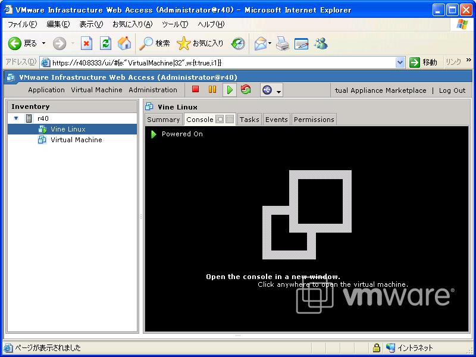This screenshot has width=476, height=357.
Task: Open the ファイル(F) menu
Action: (x=22, y=24)
